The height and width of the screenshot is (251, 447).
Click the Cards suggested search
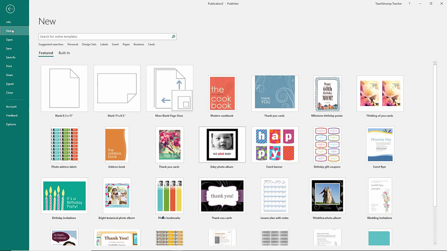pyautogui.click(x=151, y=44)
